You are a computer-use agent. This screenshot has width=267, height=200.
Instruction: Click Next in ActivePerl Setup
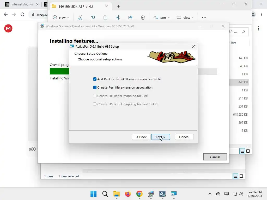click(x=160, y=137)
